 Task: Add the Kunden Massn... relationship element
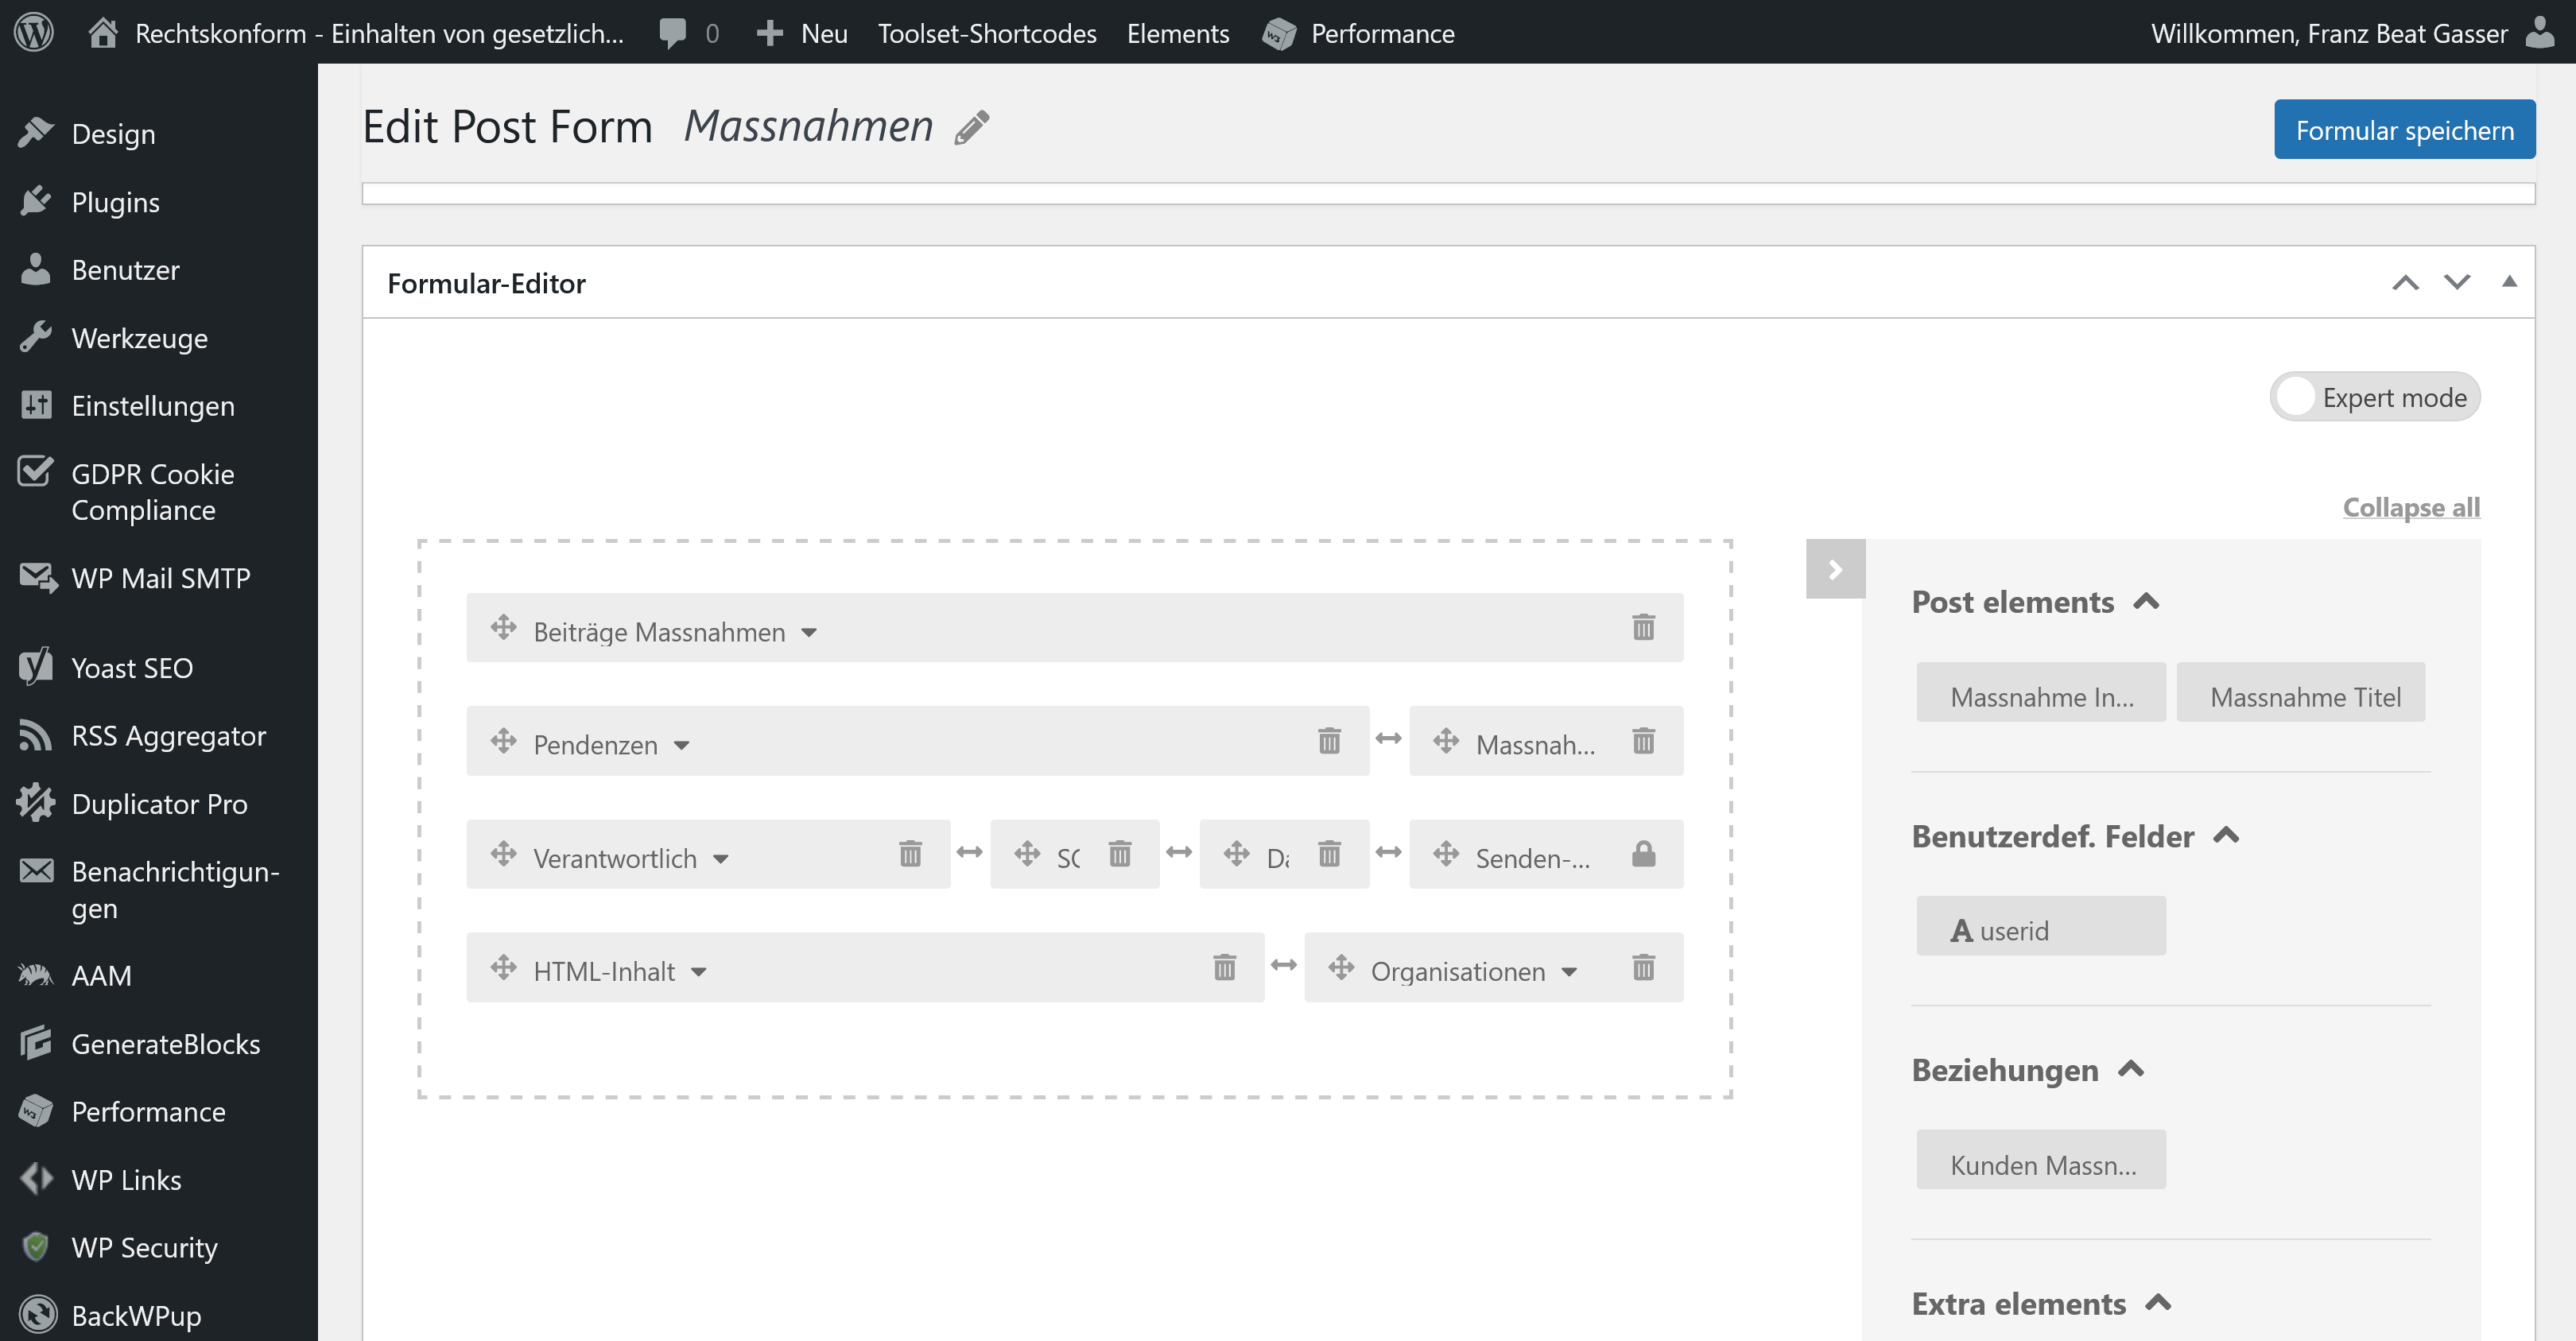point(2041,1160)
